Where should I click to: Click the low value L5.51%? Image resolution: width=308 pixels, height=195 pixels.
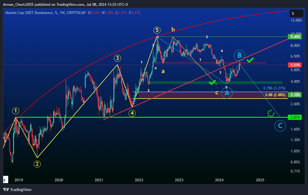point(121,13)
